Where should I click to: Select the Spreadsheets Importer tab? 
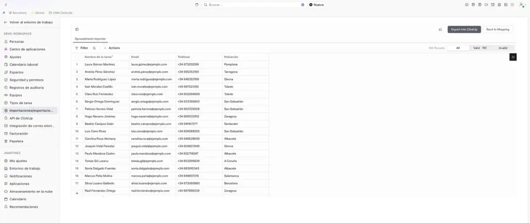click(x=90, y=39)
